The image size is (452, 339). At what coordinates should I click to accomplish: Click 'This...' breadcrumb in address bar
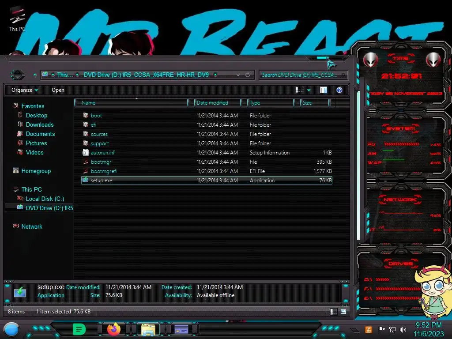[x=65, y=75]
